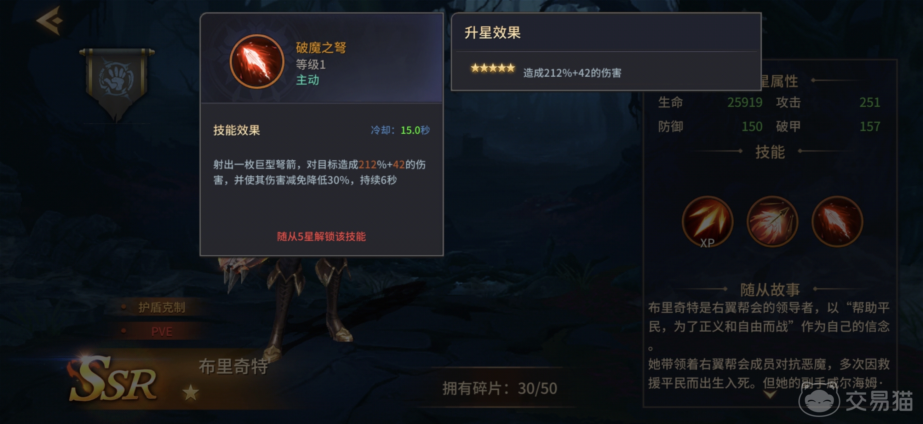Tap the single star beside 布里奇特

tap(190, 393)
